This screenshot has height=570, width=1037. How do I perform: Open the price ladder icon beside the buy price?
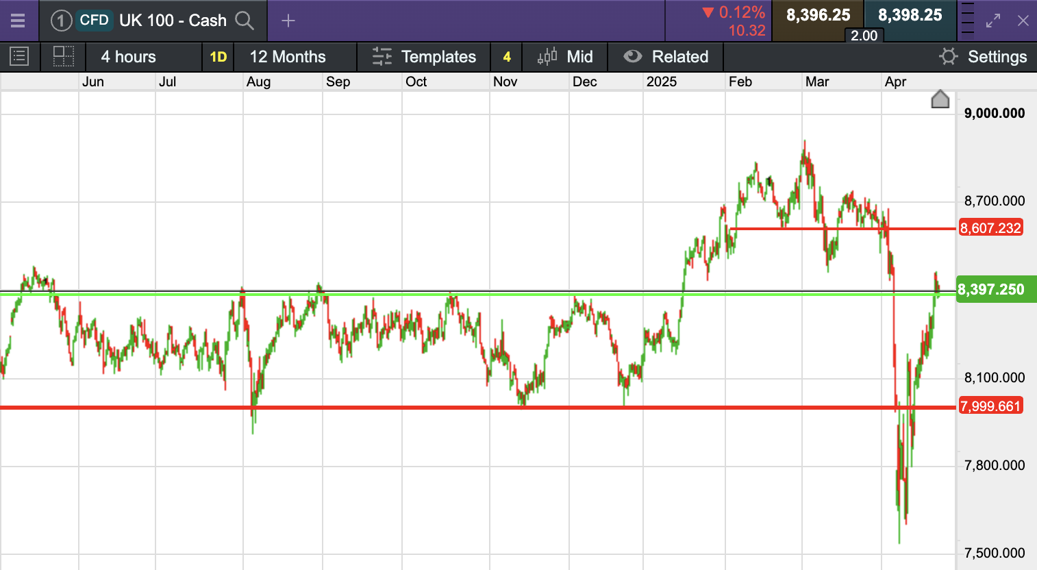967,19
